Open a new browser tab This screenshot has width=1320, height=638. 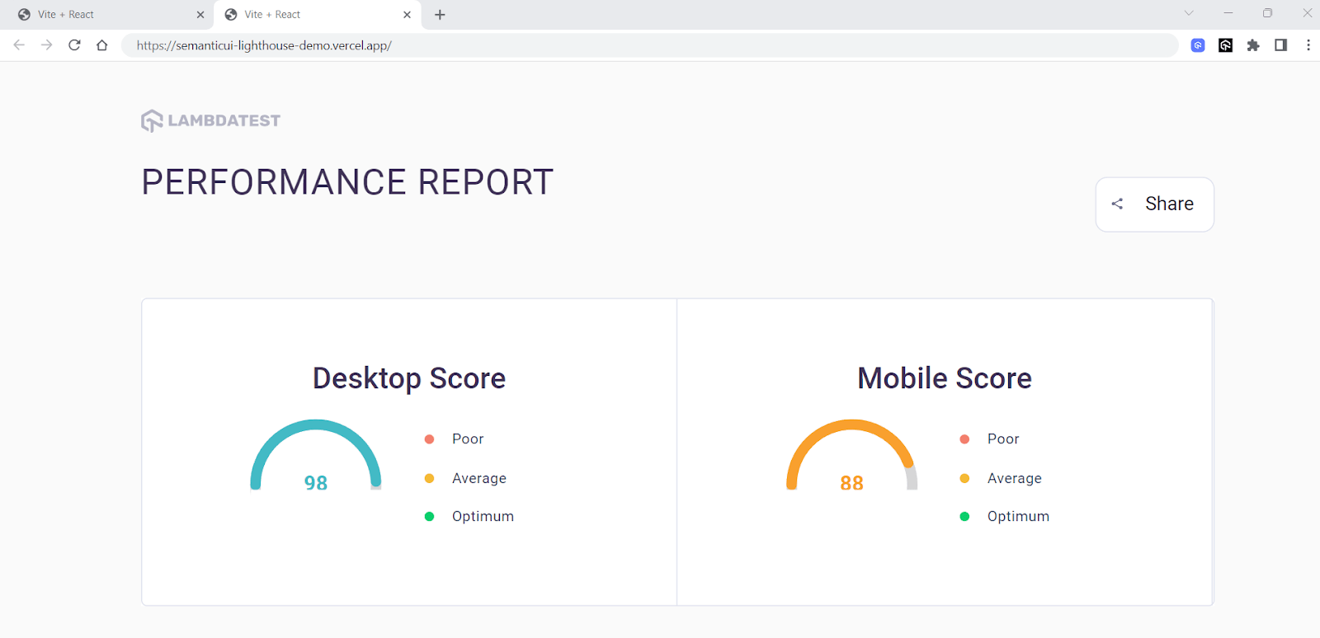pos(440,15)
